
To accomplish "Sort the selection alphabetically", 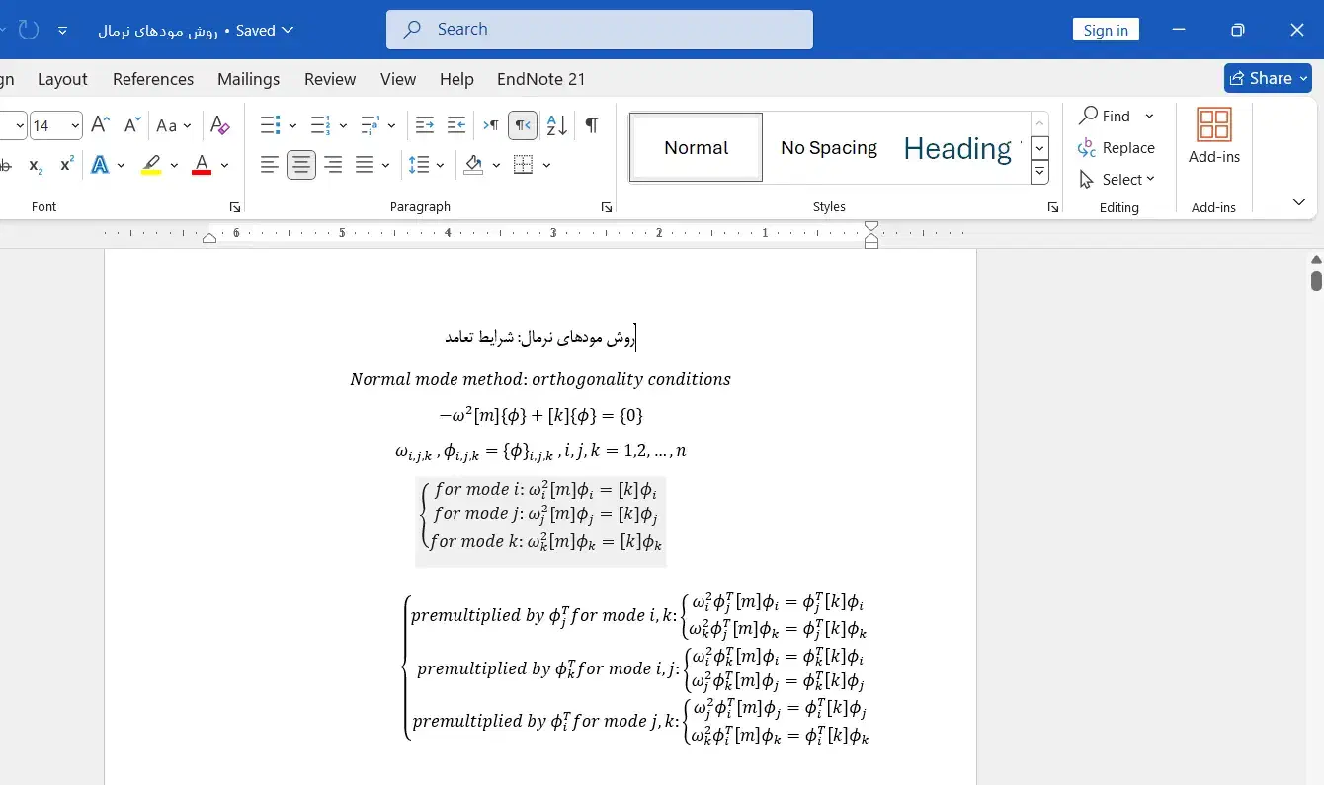I will click(x=556, y=125).
